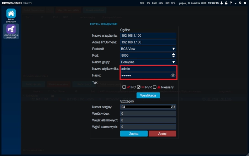Focus the Nazwa urządzenia input field
Viewport: 249px width, 156px height.
coord(148,36)
